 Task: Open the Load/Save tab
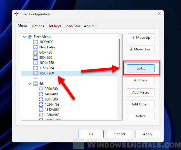point(73,26)
